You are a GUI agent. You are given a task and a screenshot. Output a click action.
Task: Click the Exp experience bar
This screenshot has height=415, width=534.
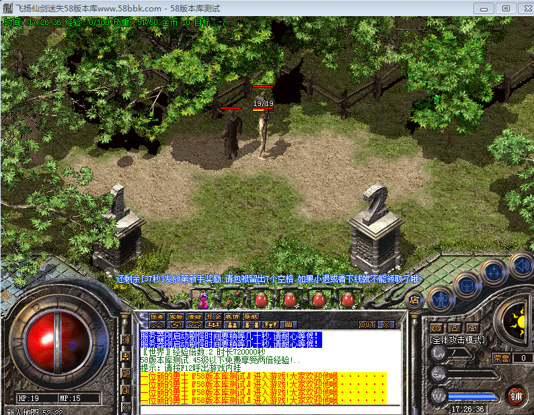click(472, 375)
